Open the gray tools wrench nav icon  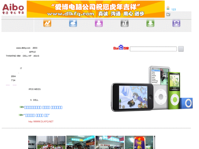125,23
